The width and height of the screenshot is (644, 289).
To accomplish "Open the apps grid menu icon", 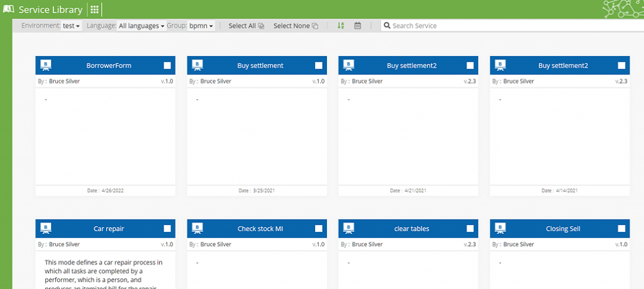I will pyautogui.click(x=94, y=9).
